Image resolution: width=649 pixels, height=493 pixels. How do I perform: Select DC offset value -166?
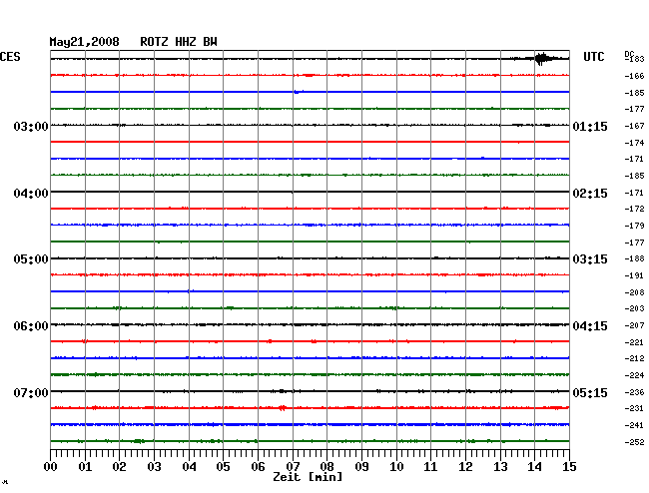(x=634, y=76)
